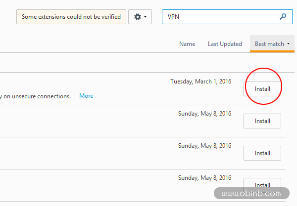Expand the dropdown arrow beside the gear
297x206 pixels.
(145, 17)
